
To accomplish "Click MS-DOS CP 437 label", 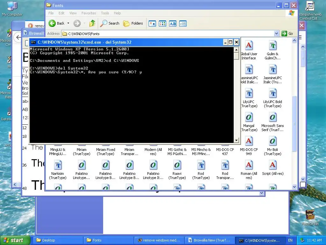I will click(x=225, y=152).
